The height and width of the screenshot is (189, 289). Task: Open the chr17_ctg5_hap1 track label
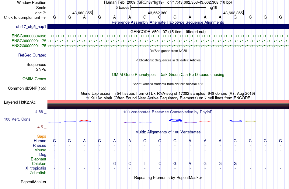click(x=31, y=27)
